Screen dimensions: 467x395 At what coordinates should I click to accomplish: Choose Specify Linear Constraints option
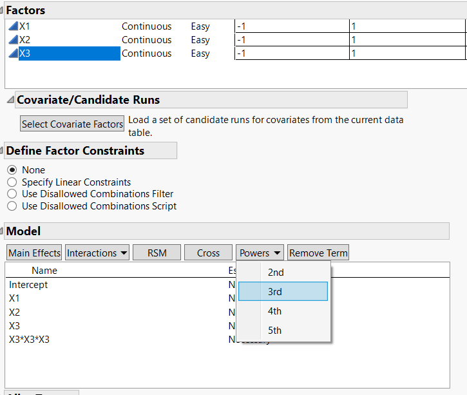tap(12, 182)
